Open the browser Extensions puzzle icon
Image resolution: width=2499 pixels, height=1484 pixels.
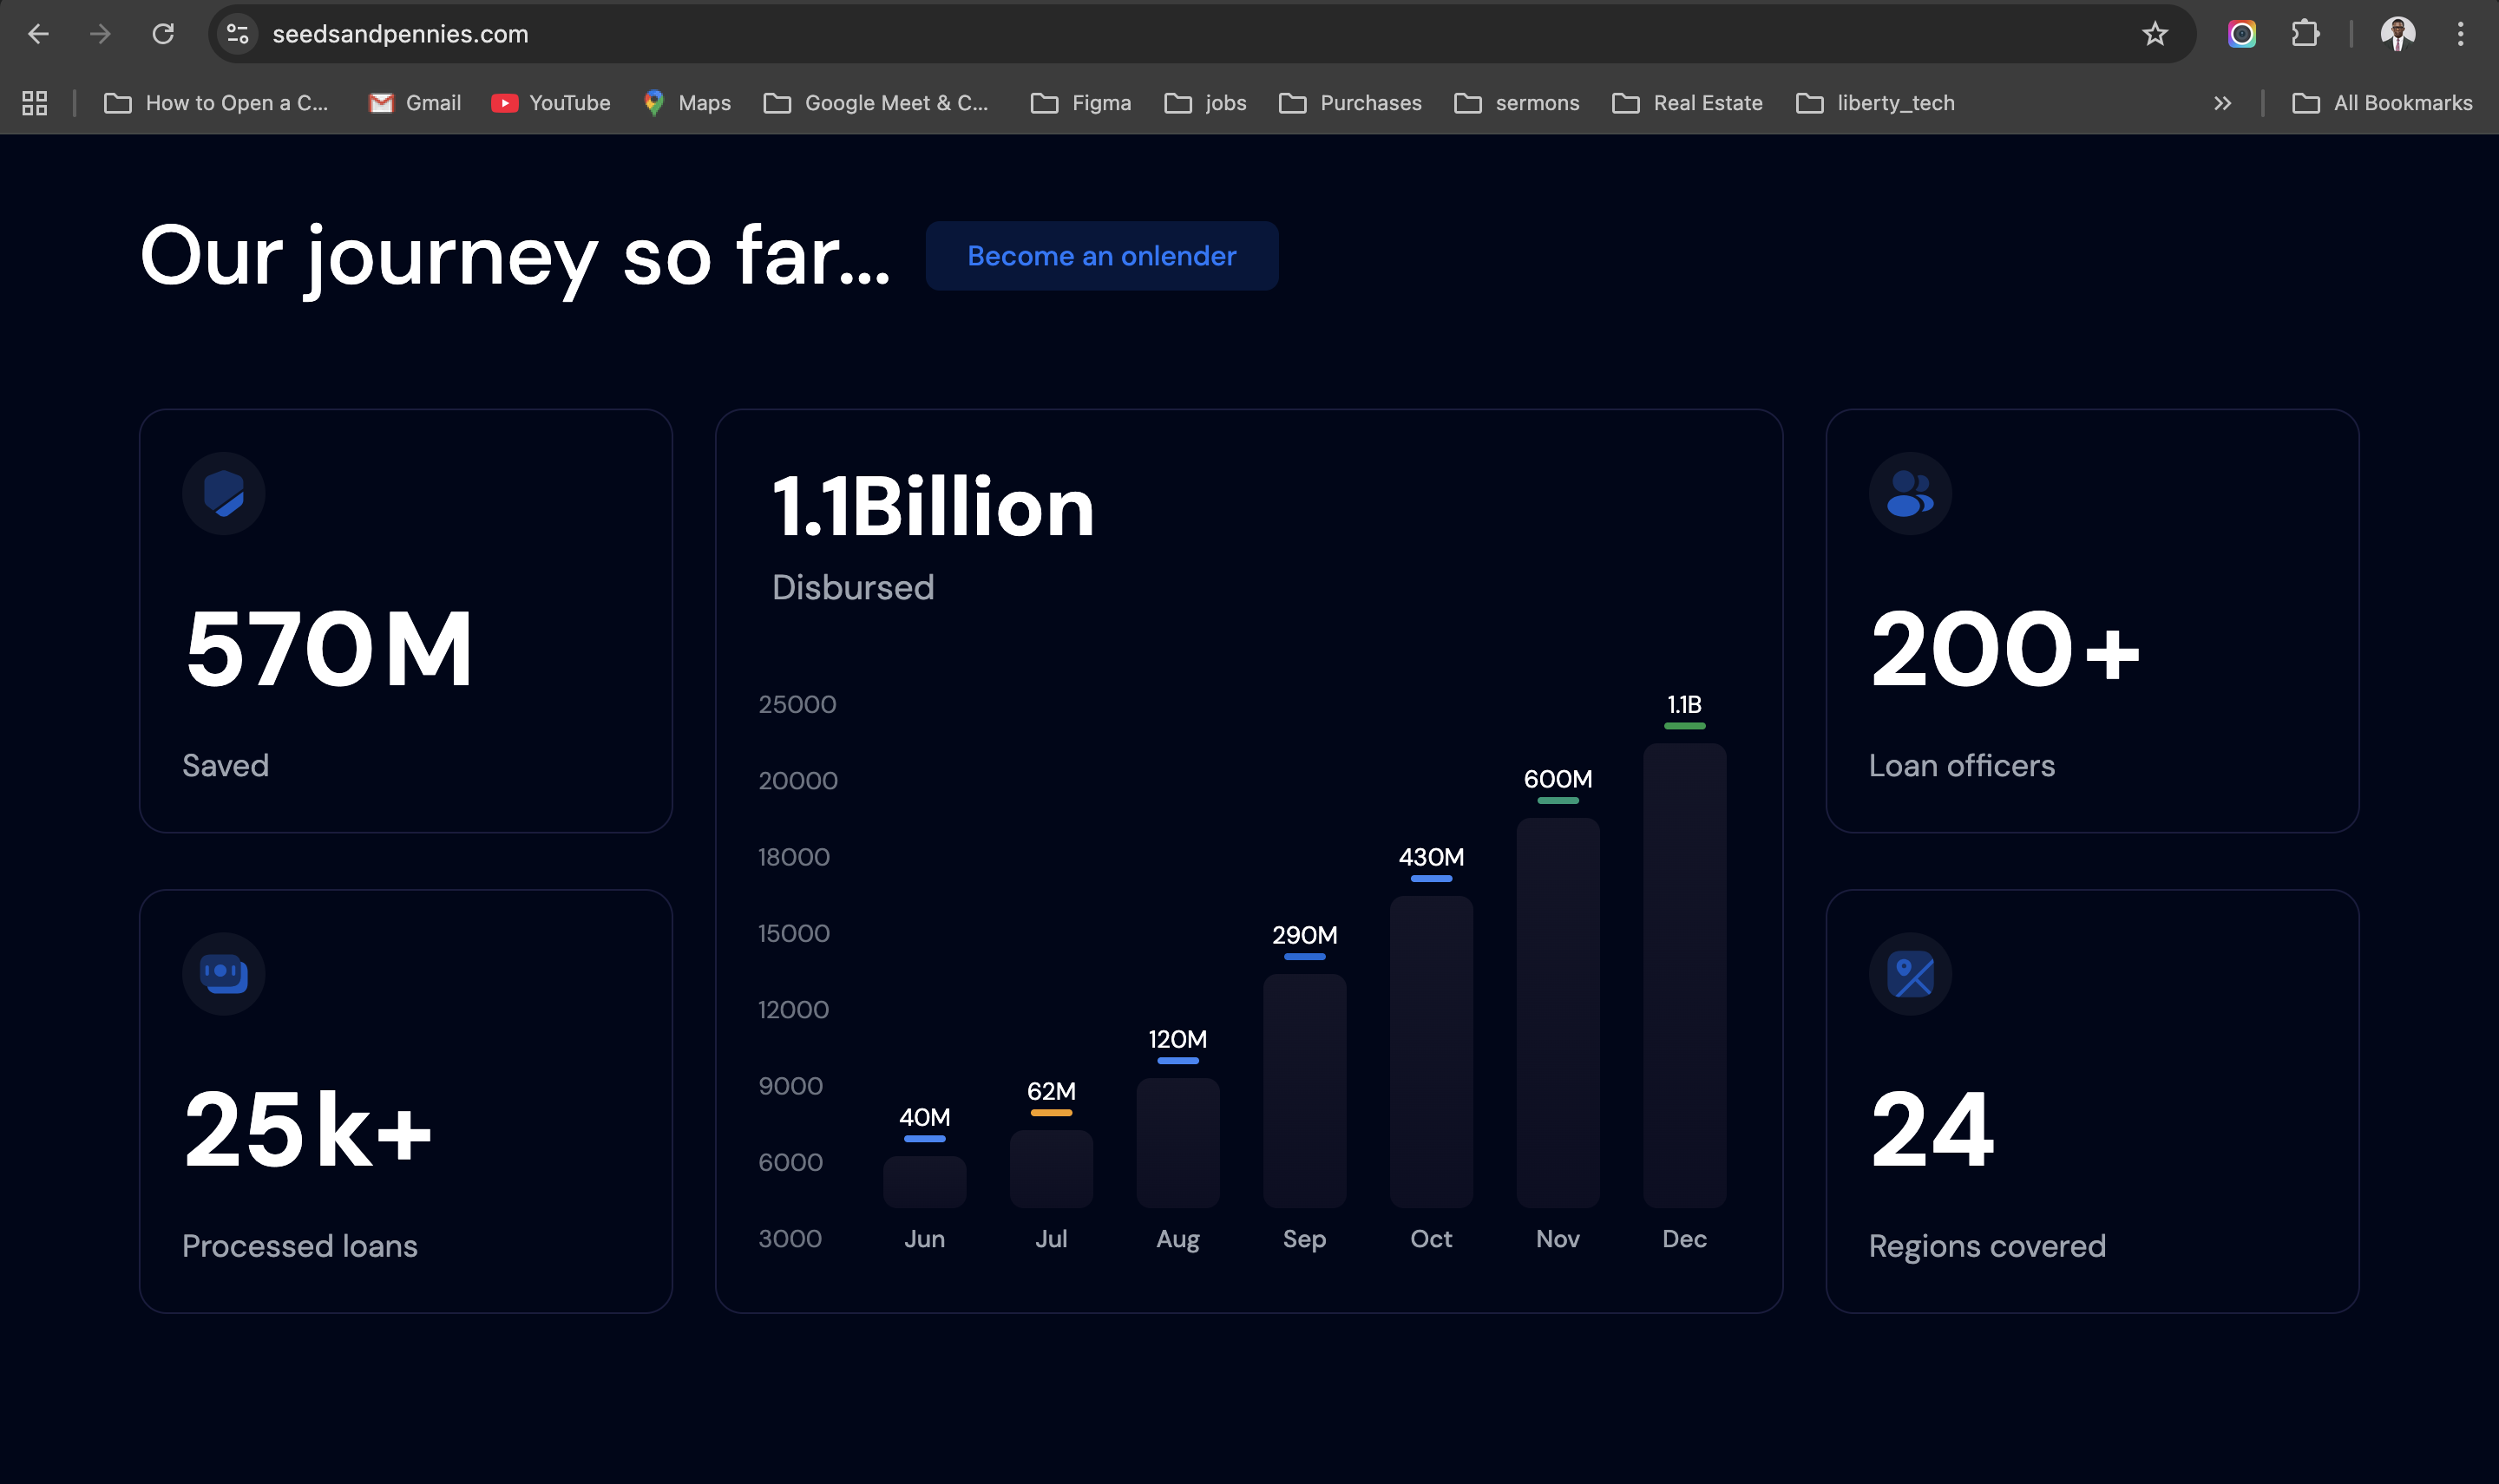2304,34
